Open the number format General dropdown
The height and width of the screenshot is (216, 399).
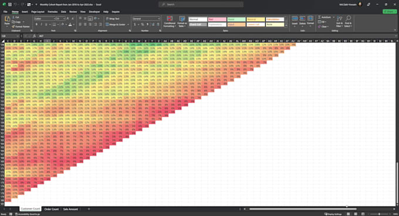click(x=146, y=19)
